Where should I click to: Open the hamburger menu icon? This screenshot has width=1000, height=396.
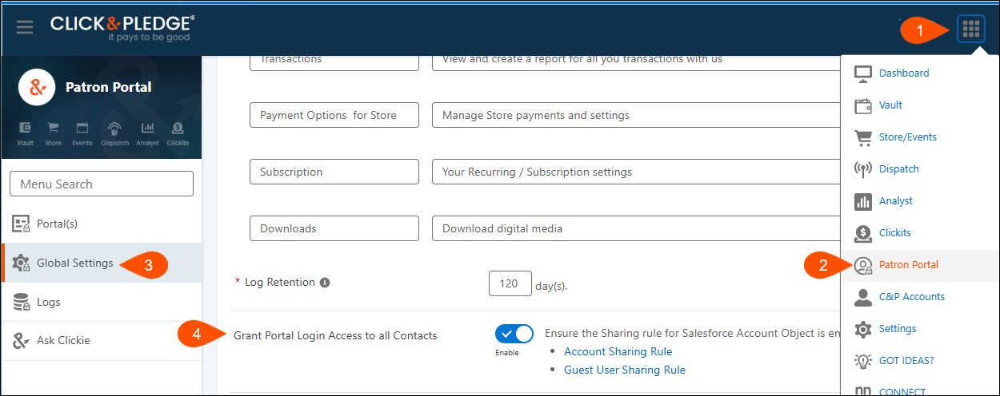(x=25, y=28)
